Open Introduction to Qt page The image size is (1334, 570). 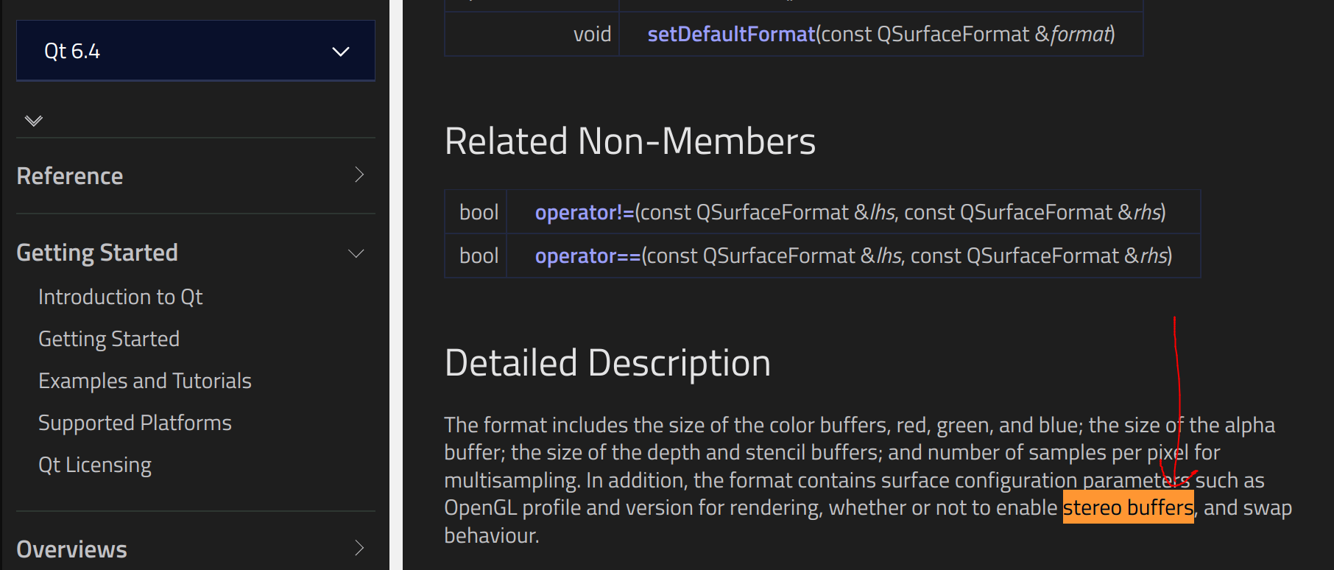(x=120, y=297)
